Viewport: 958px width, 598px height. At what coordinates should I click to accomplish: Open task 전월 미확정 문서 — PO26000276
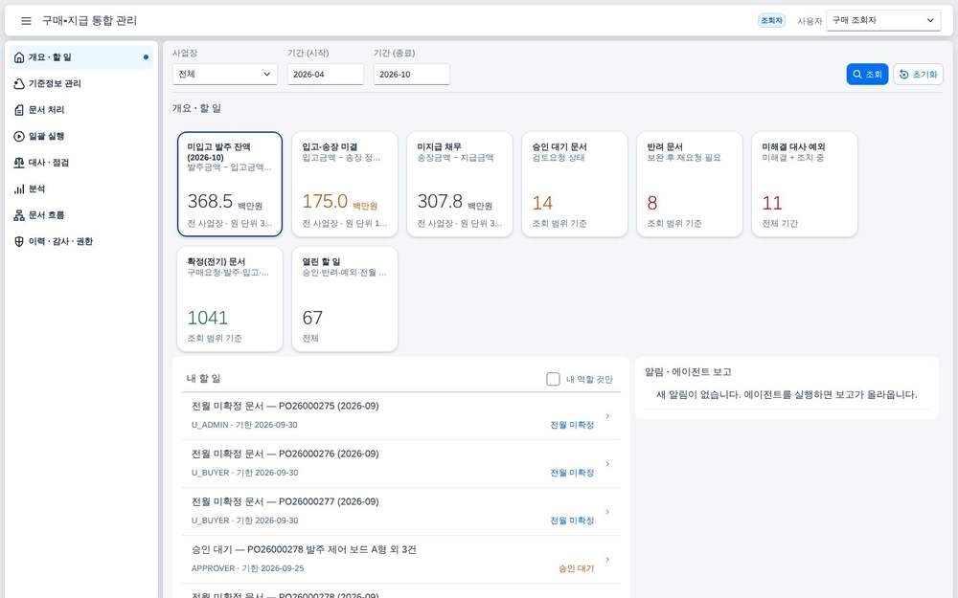(x=400, y=464)
